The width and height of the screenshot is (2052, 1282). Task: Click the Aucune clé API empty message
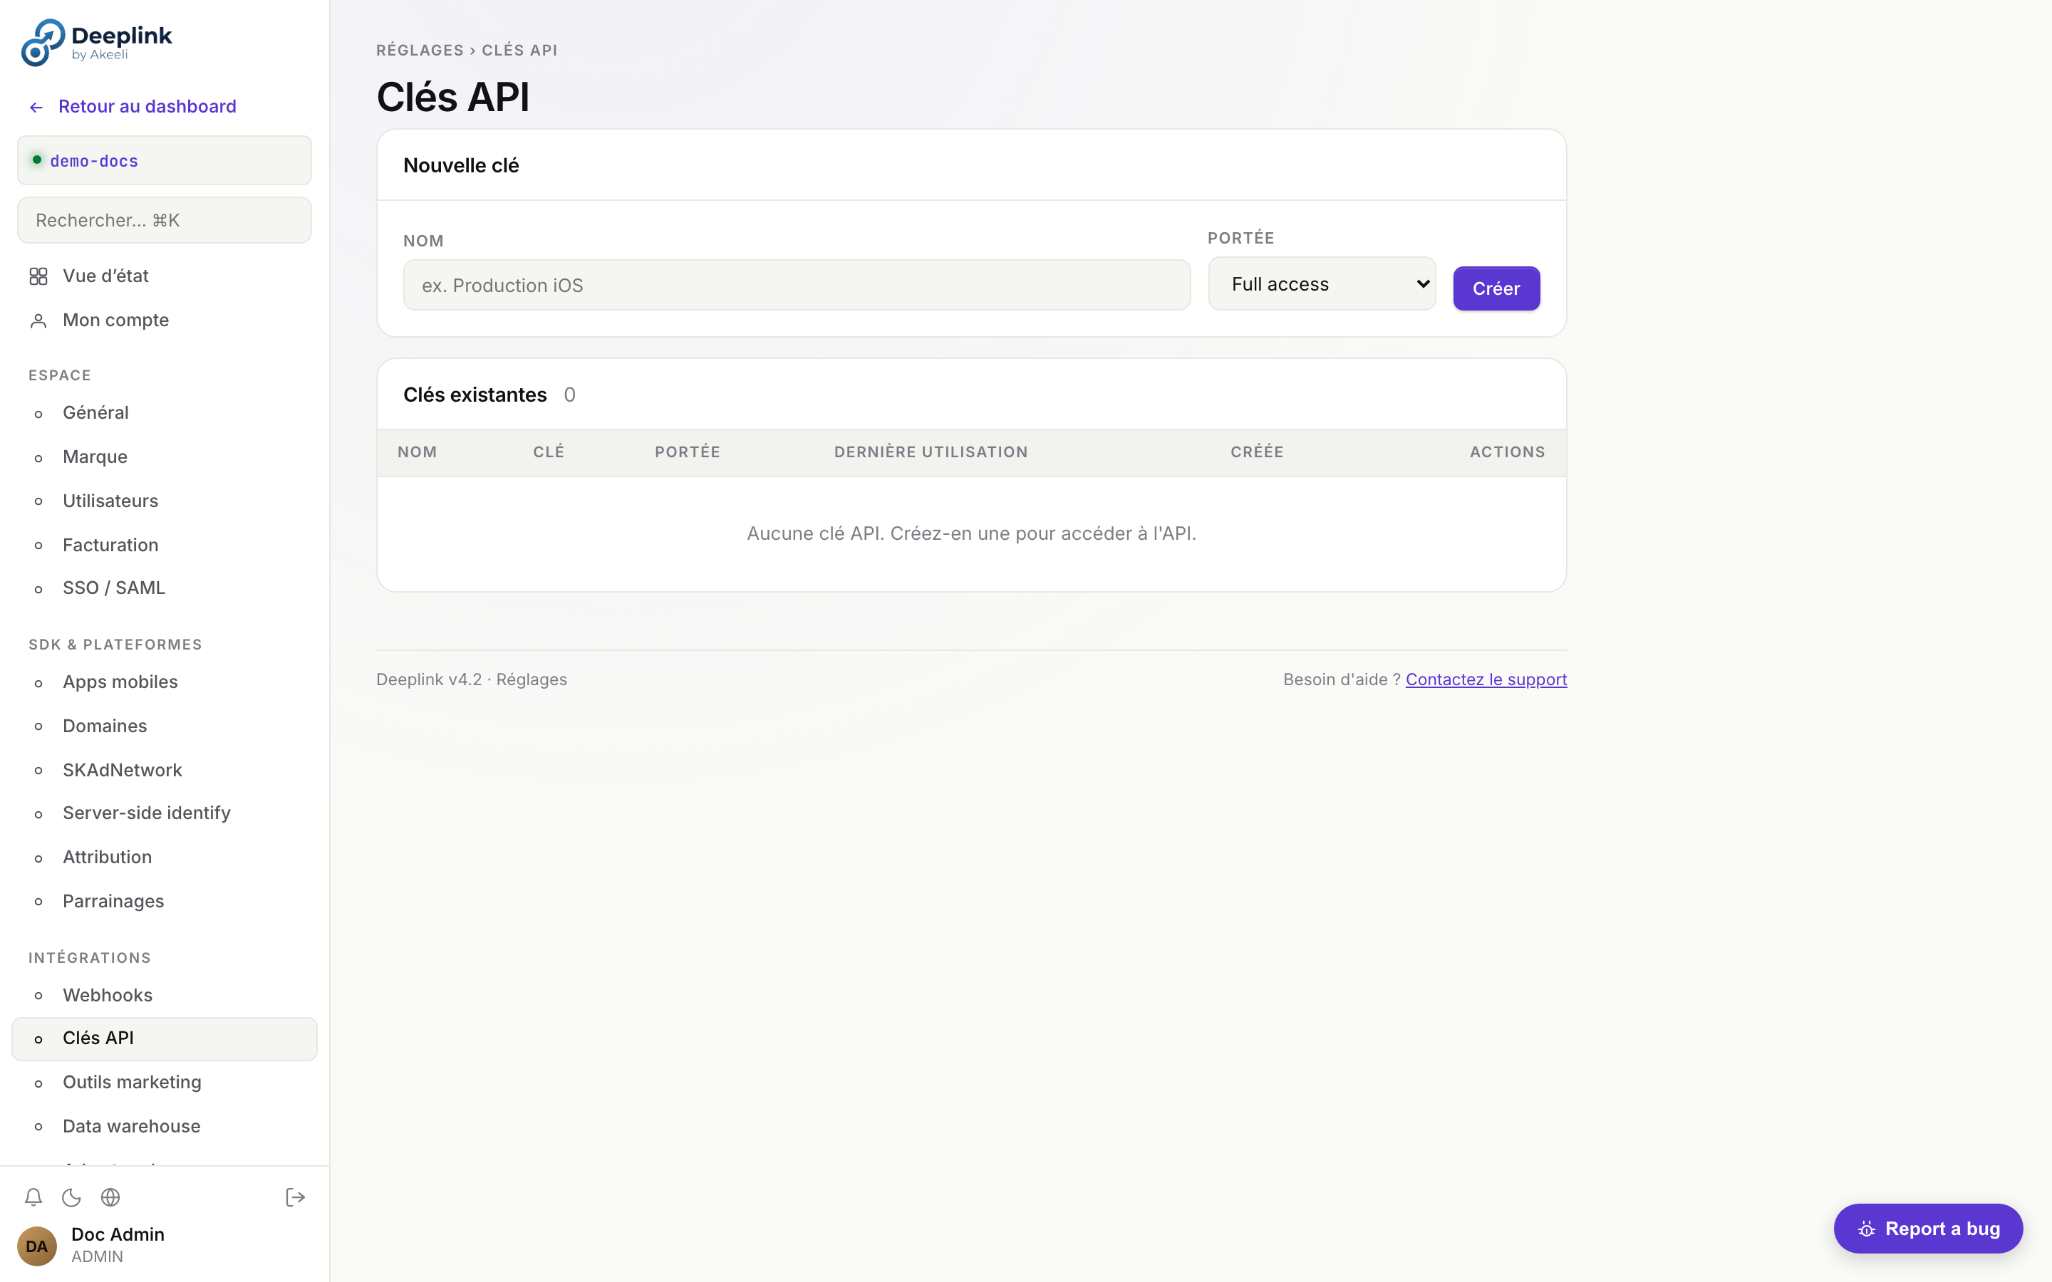[972, 533]
